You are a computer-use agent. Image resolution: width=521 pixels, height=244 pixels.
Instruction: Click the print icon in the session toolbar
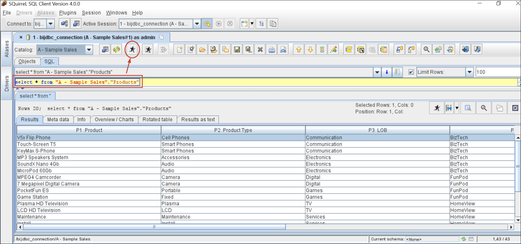tap(272, 50)
